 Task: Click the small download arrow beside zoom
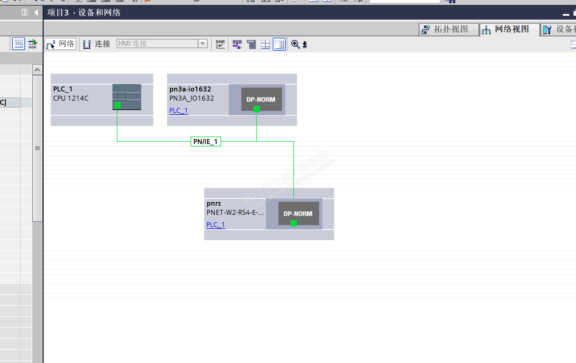click(305, 44)
